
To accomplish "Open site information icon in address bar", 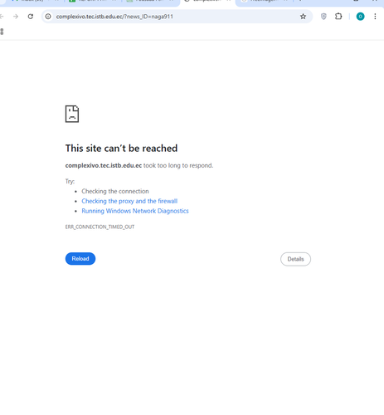I will pyautogui.click(x=48, y=17).
